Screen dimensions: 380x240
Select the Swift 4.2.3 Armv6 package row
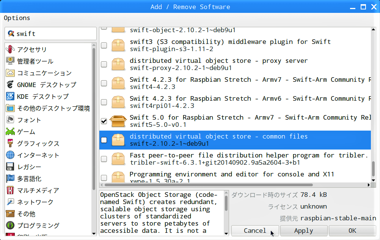235,102
